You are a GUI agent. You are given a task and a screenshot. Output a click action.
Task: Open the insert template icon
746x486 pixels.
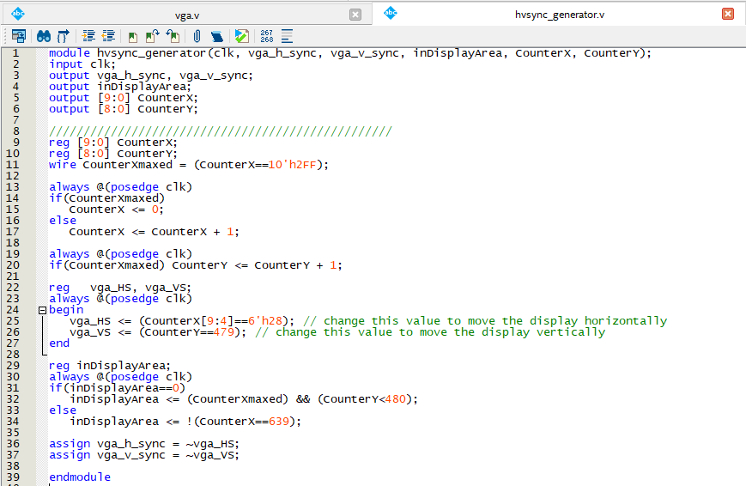coord(217,36)
